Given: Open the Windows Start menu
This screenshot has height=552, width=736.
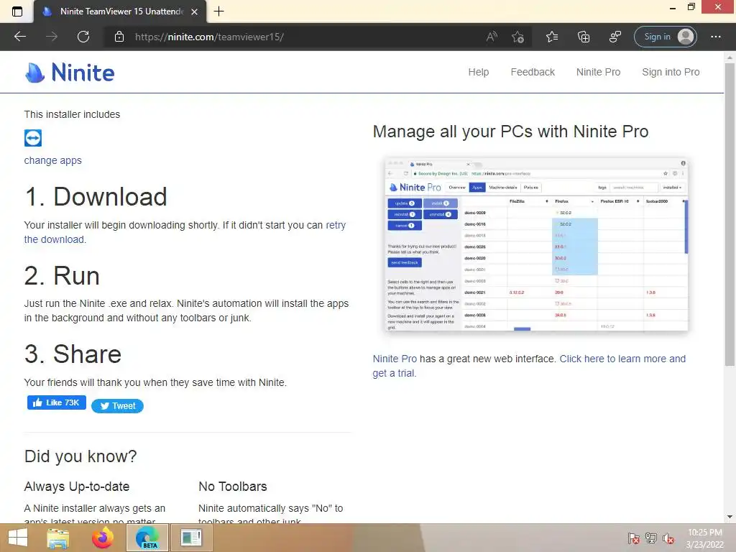Looking at the screenshot, I should (x=18, y=538).
